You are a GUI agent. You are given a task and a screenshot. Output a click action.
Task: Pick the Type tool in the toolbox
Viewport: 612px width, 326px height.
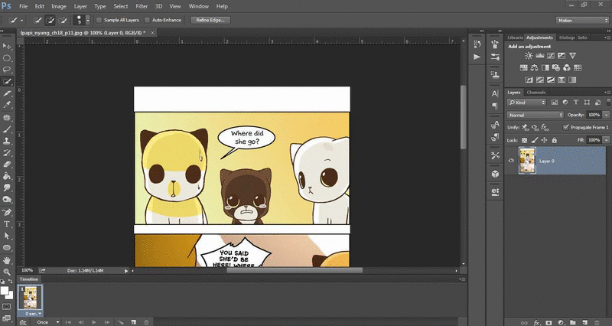pos(7,224)
